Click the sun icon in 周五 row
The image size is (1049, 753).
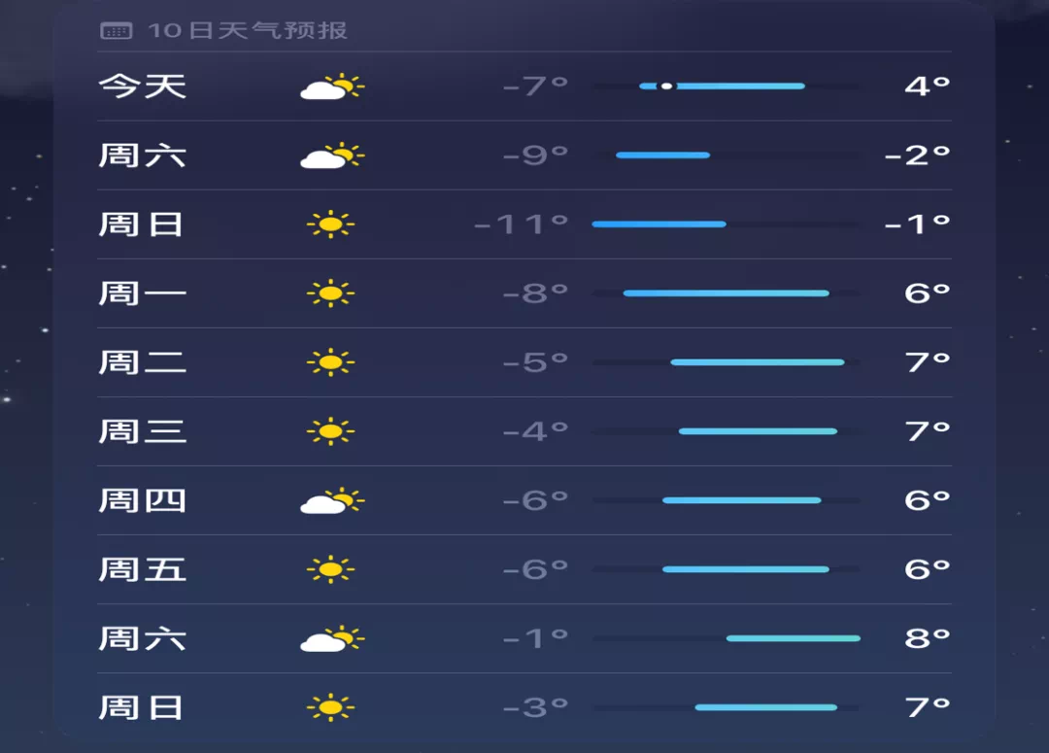(x=330, y=569)
